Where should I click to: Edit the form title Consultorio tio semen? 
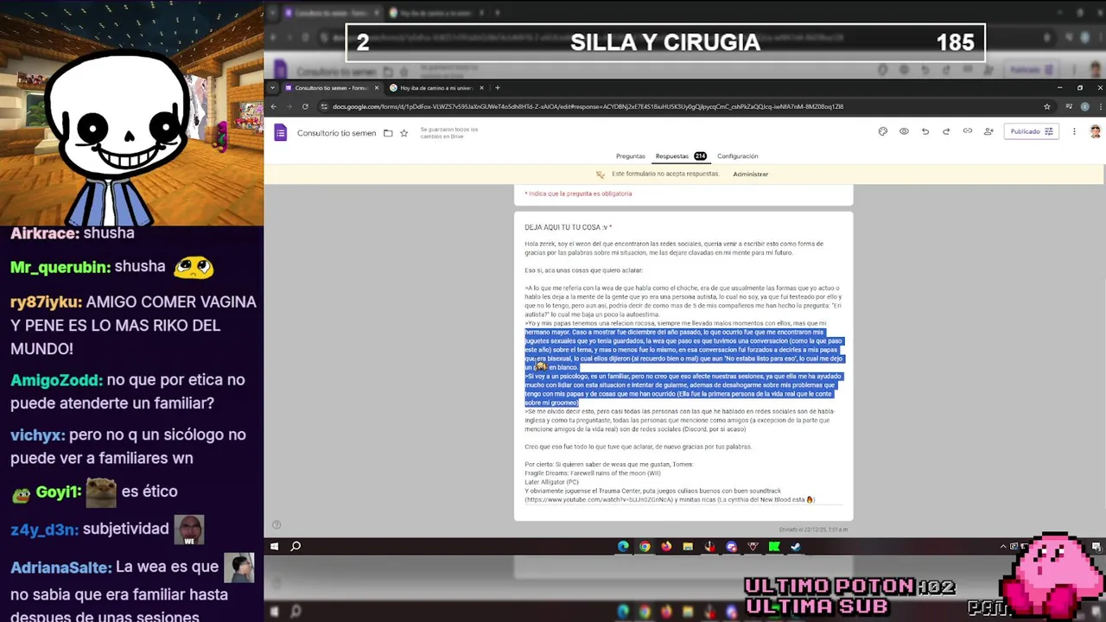tap(336, 133)
